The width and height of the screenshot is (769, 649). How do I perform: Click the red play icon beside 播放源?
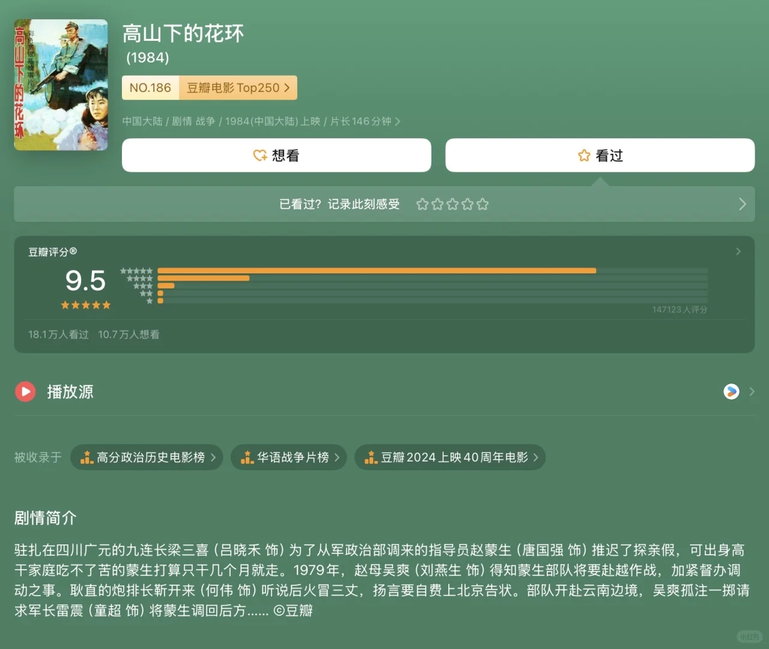pyautogui.click(x=25, y=392)
